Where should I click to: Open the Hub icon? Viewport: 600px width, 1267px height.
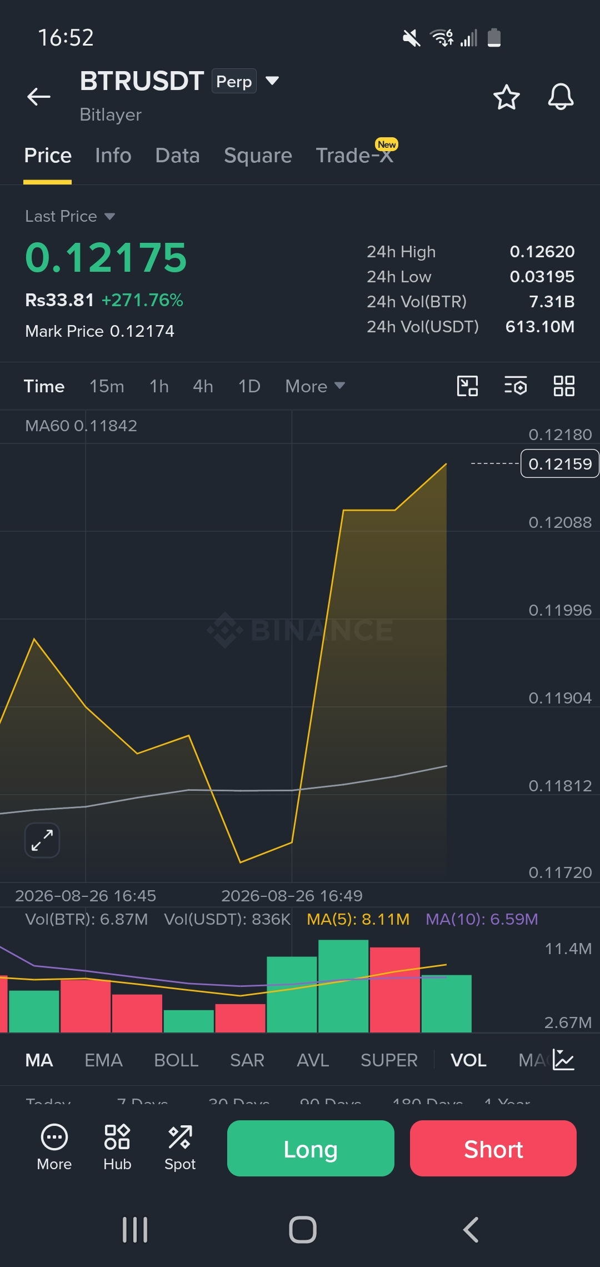tap(117, 1147)
